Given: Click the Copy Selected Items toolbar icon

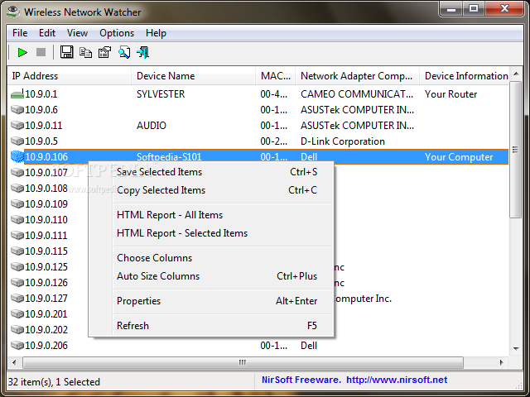Looking at the screenshot, I should coord(85,53).
